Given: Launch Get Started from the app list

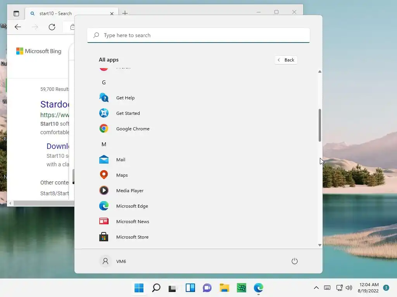Looking at the screenshot, I should (x=128, y=113).
